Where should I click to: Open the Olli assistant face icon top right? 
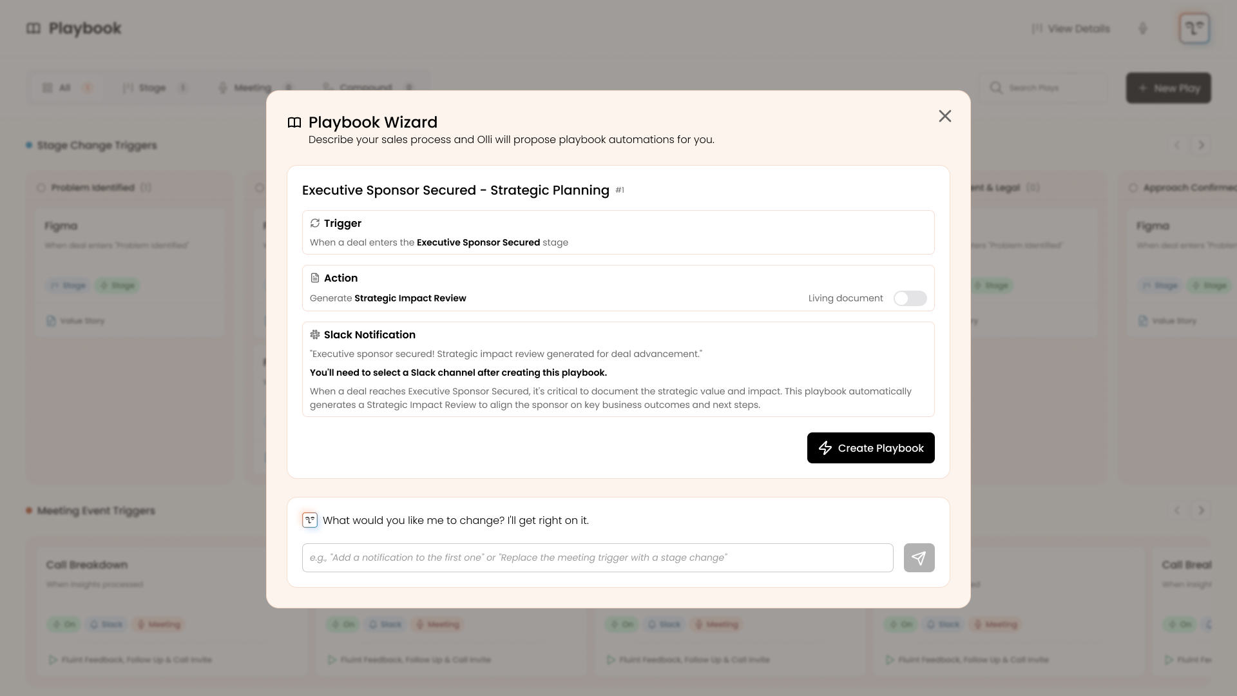[1194, 28]
